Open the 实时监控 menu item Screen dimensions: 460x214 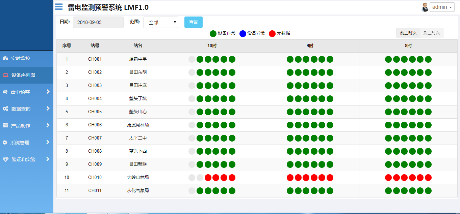(x=21, y=58)
